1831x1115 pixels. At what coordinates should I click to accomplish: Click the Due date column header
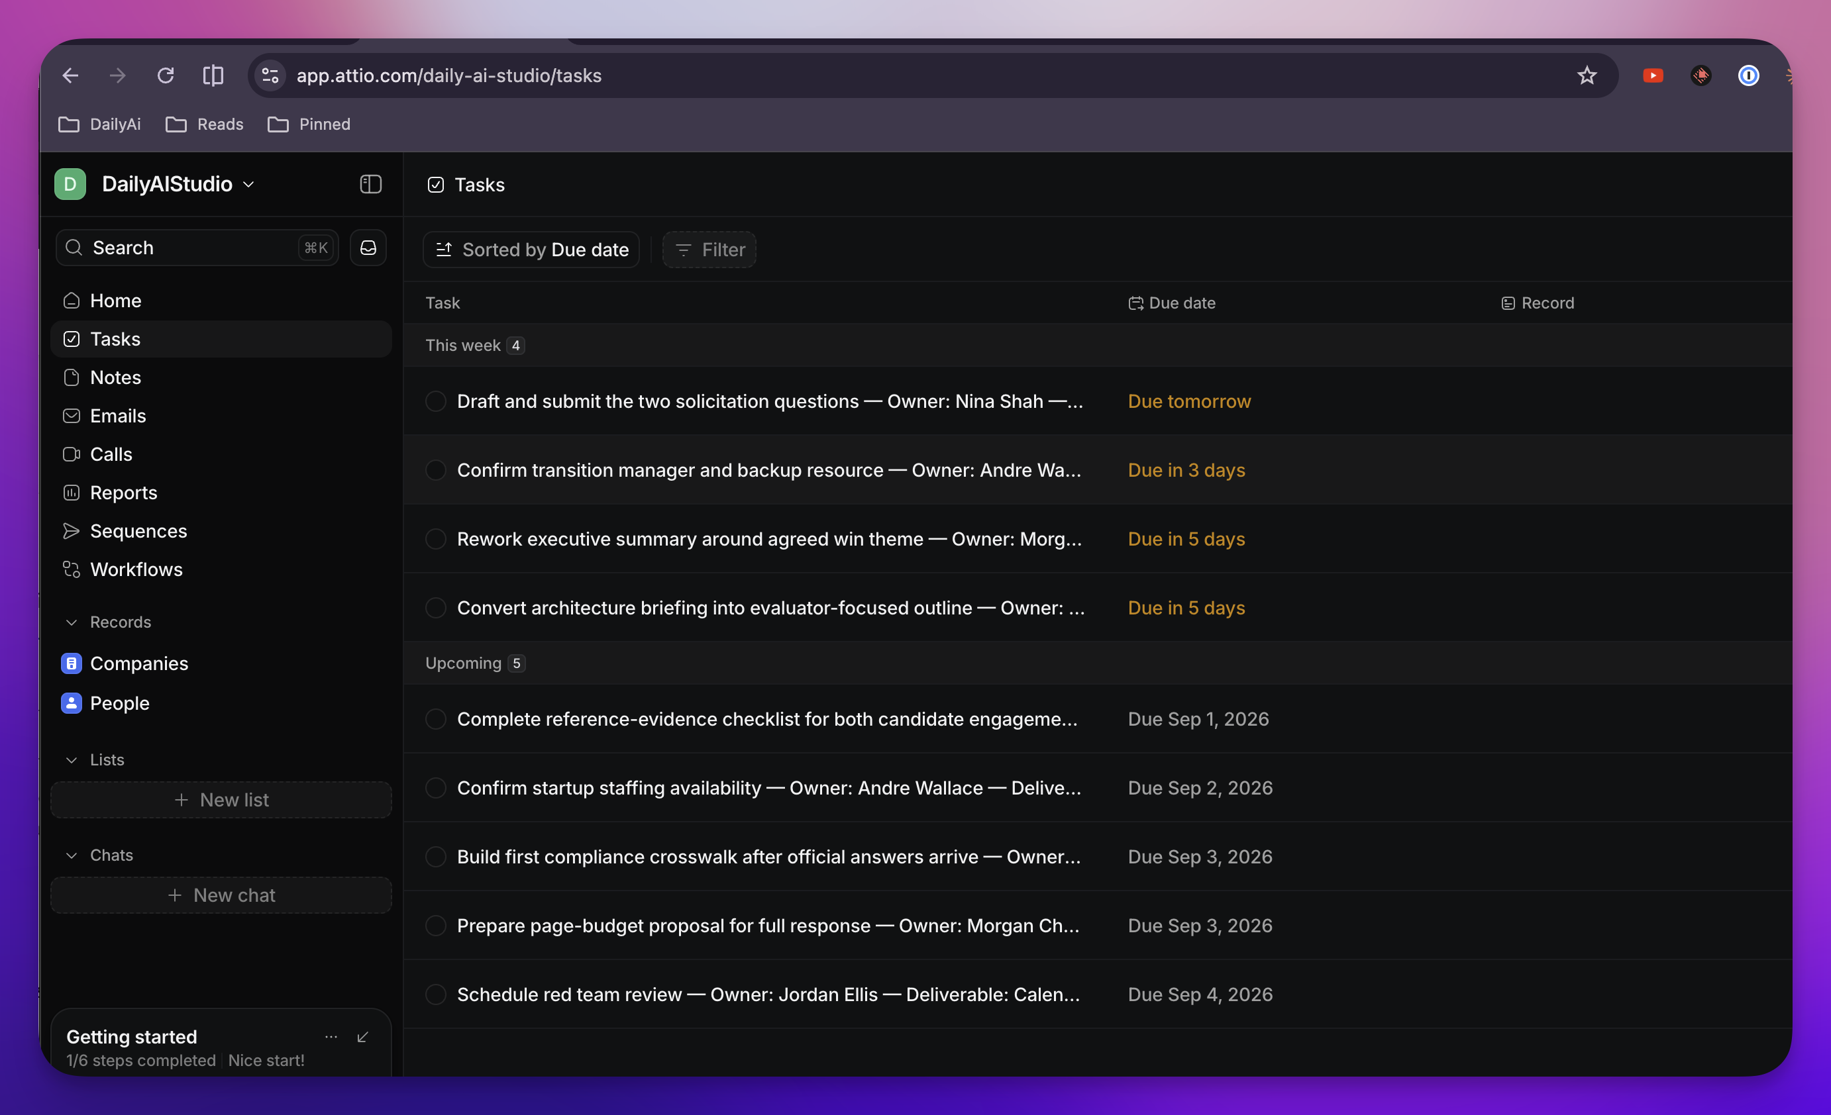coord(1172,303)
